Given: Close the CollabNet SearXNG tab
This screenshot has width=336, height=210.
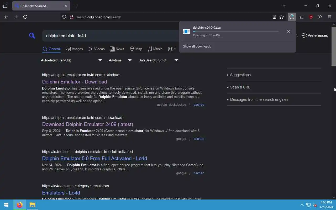Looking at the screenshot, I should pyautogui.click(x=66, y=6).
